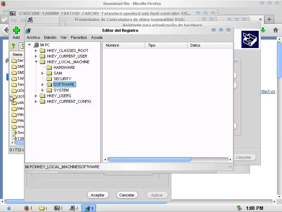Expand the HKEY_CURRENT_USER node
Screen dimensions: 282x212
[36, 56]
